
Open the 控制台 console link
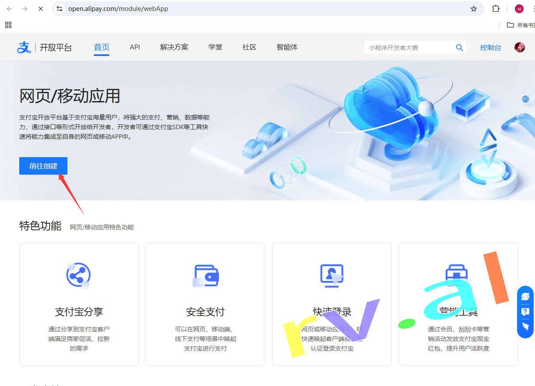[x=491, y=48]
